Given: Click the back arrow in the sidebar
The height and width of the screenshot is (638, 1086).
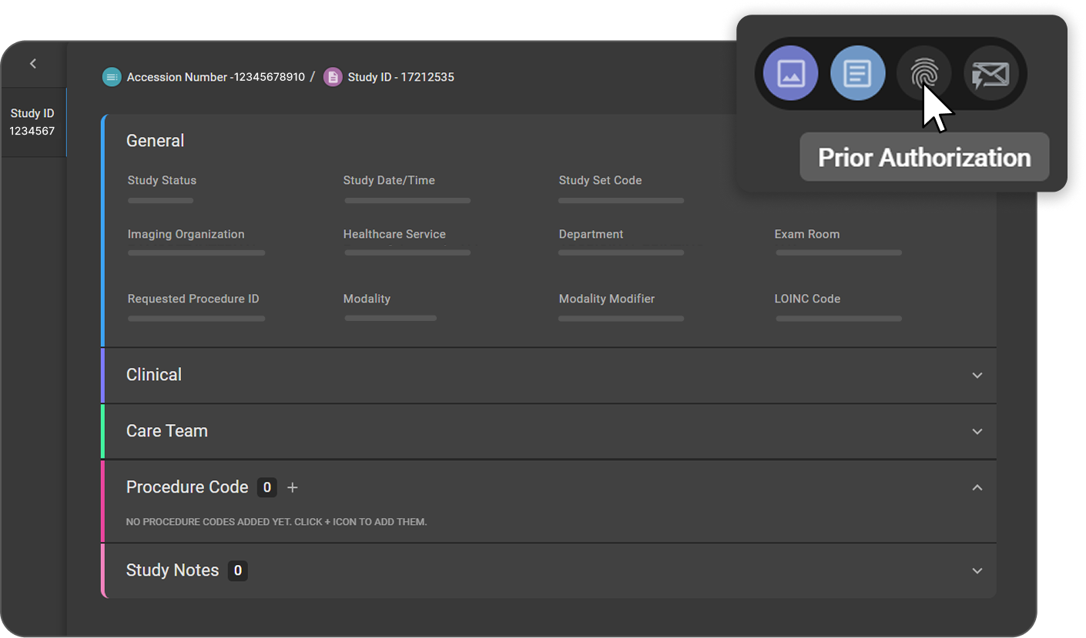Looking at the screenshot, I should (x=33, y=64).
